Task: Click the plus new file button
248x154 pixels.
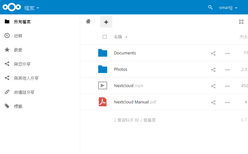Action: [106, 22]
